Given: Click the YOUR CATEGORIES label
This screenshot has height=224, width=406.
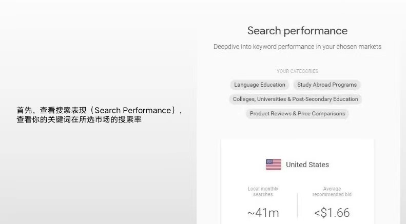Looking at the screenshot, I should click(297, 71).
